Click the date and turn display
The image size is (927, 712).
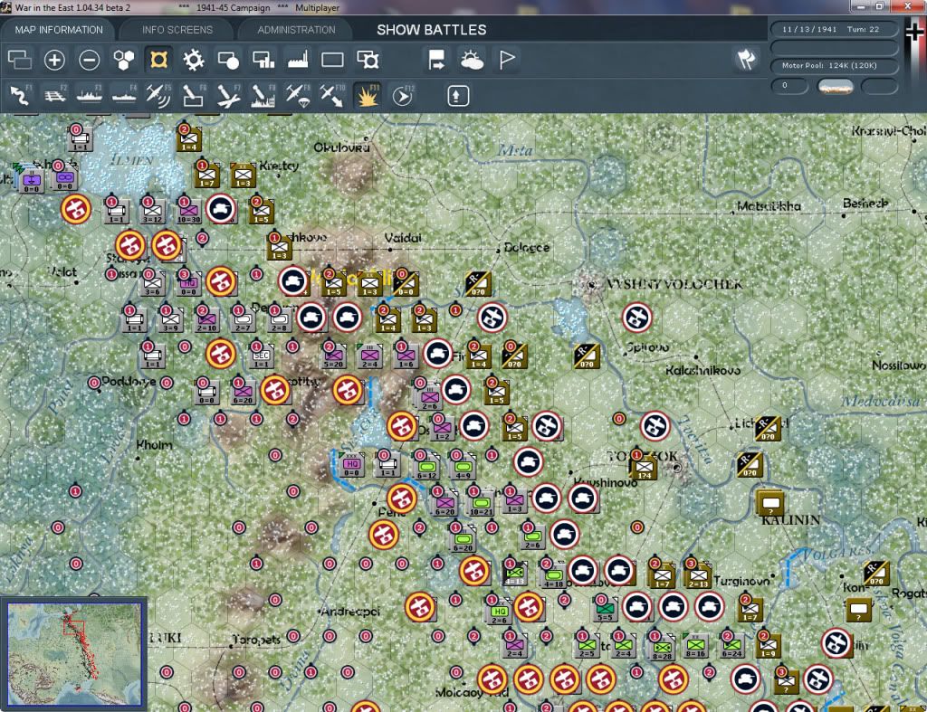coord(834,30)
